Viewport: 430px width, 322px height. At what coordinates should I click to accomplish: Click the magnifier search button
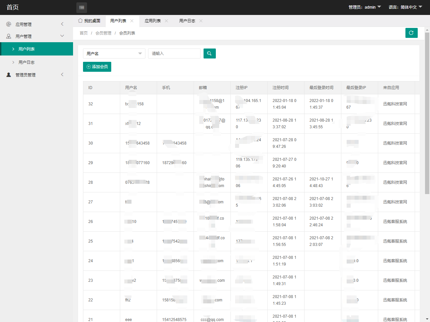(x=210, y=54)
